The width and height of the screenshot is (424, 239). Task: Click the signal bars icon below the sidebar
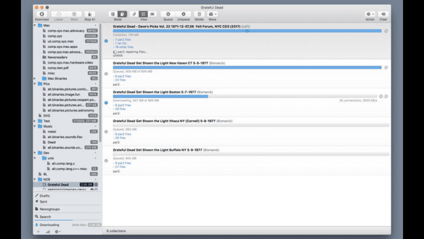[x=48, y=232]
